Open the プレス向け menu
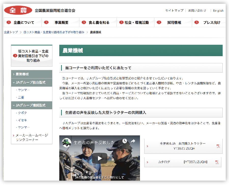 tap(209, 22)
